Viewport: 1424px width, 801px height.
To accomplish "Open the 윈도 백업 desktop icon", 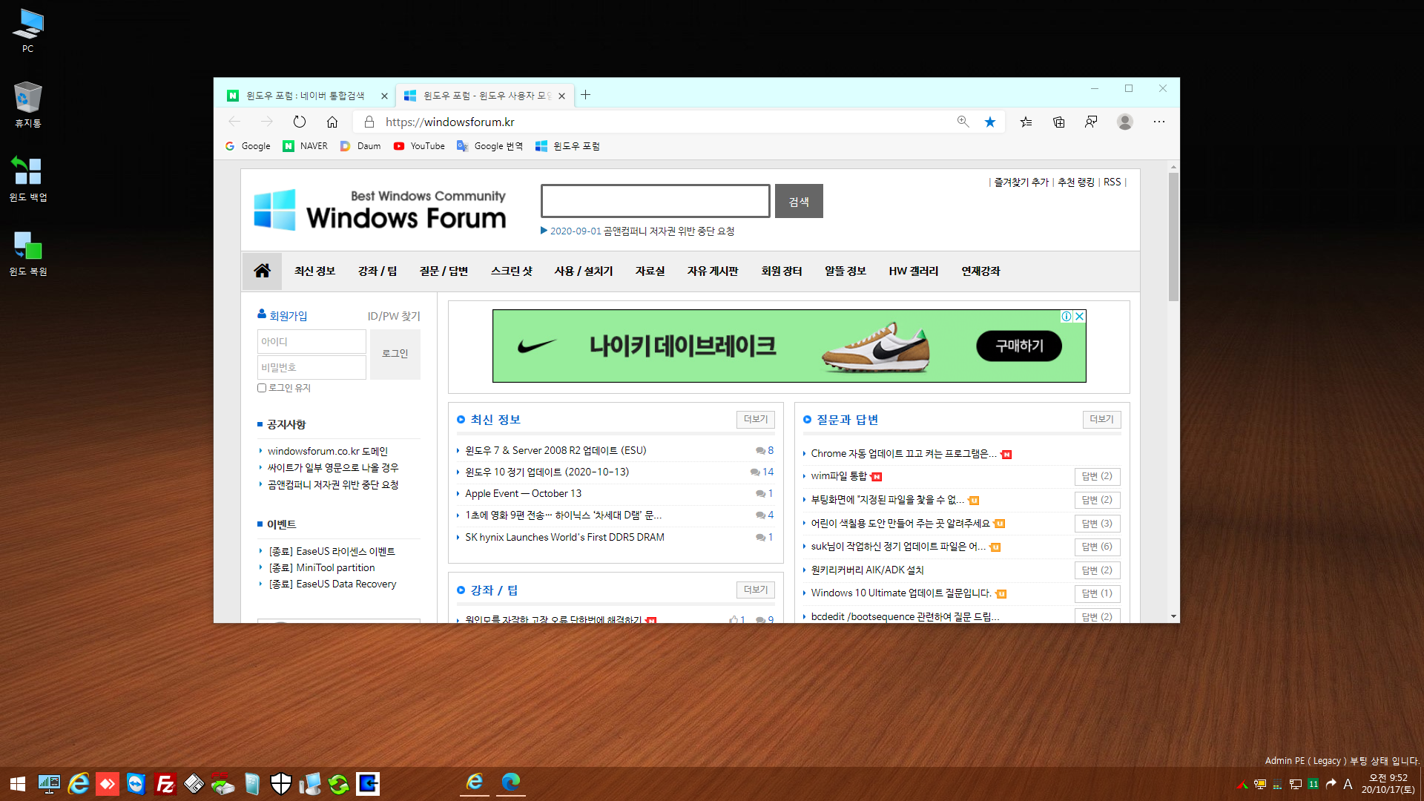I will pyautogui.click(x=27, y=179).
